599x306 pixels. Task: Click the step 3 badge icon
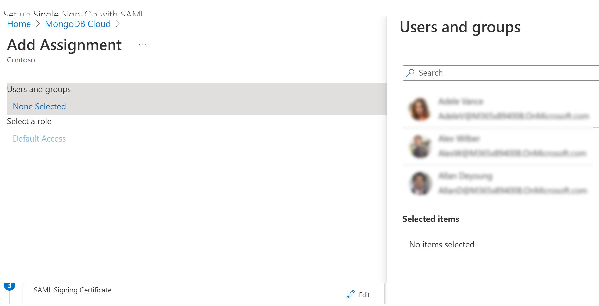9,286
